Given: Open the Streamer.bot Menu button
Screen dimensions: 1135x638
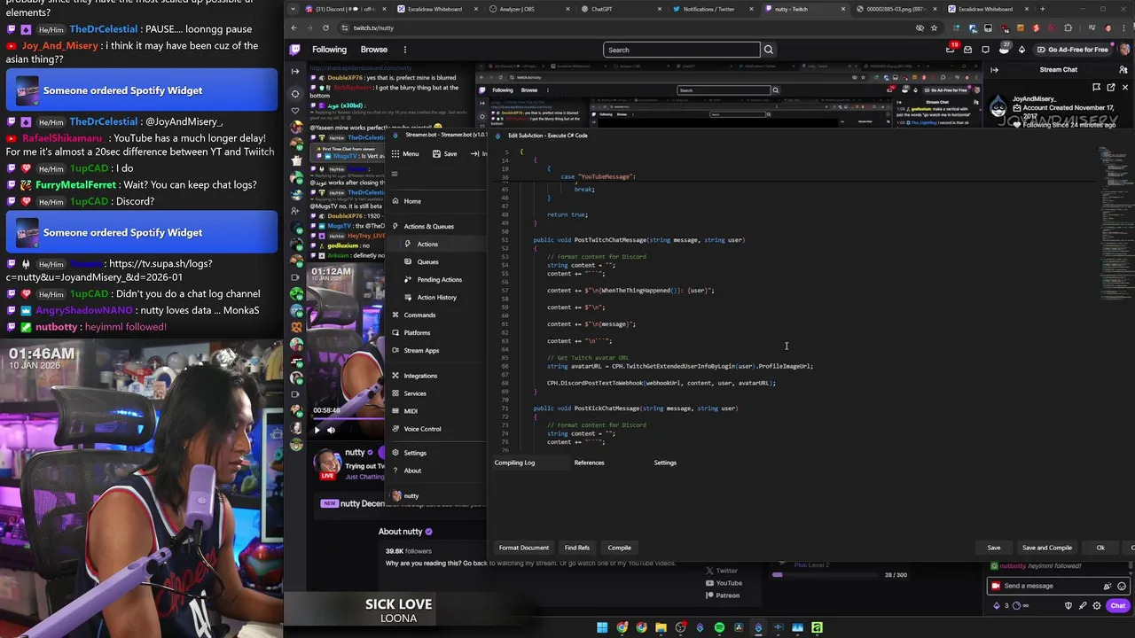Looking at the screenshot, I should [404, 154].
